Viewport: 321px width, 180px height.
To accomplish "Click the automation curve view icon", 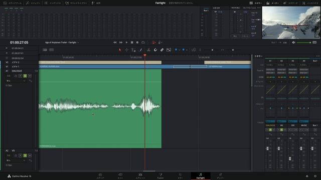I will click(x=169, y=50).
